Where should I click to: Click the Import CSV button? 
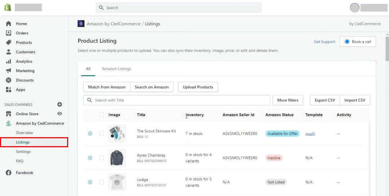coord(355,100)
